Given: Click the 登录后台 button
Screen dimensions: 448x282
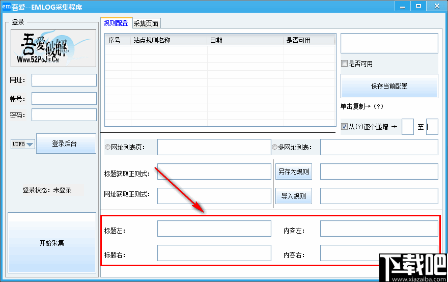Looking at the screenshot, I should click(x=66, y=144).
